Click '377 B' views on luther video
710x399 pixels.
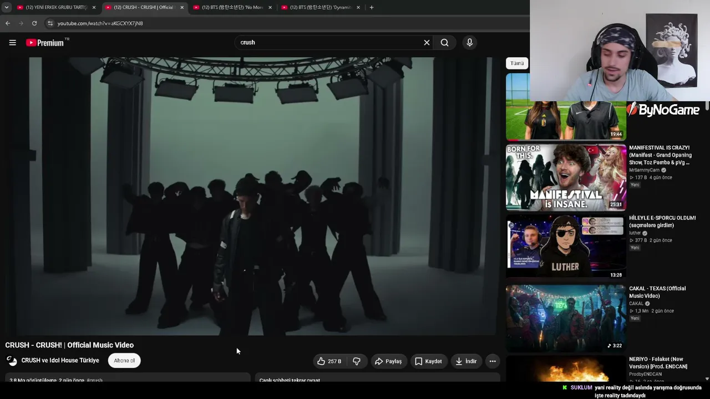(x=641, y=241)
